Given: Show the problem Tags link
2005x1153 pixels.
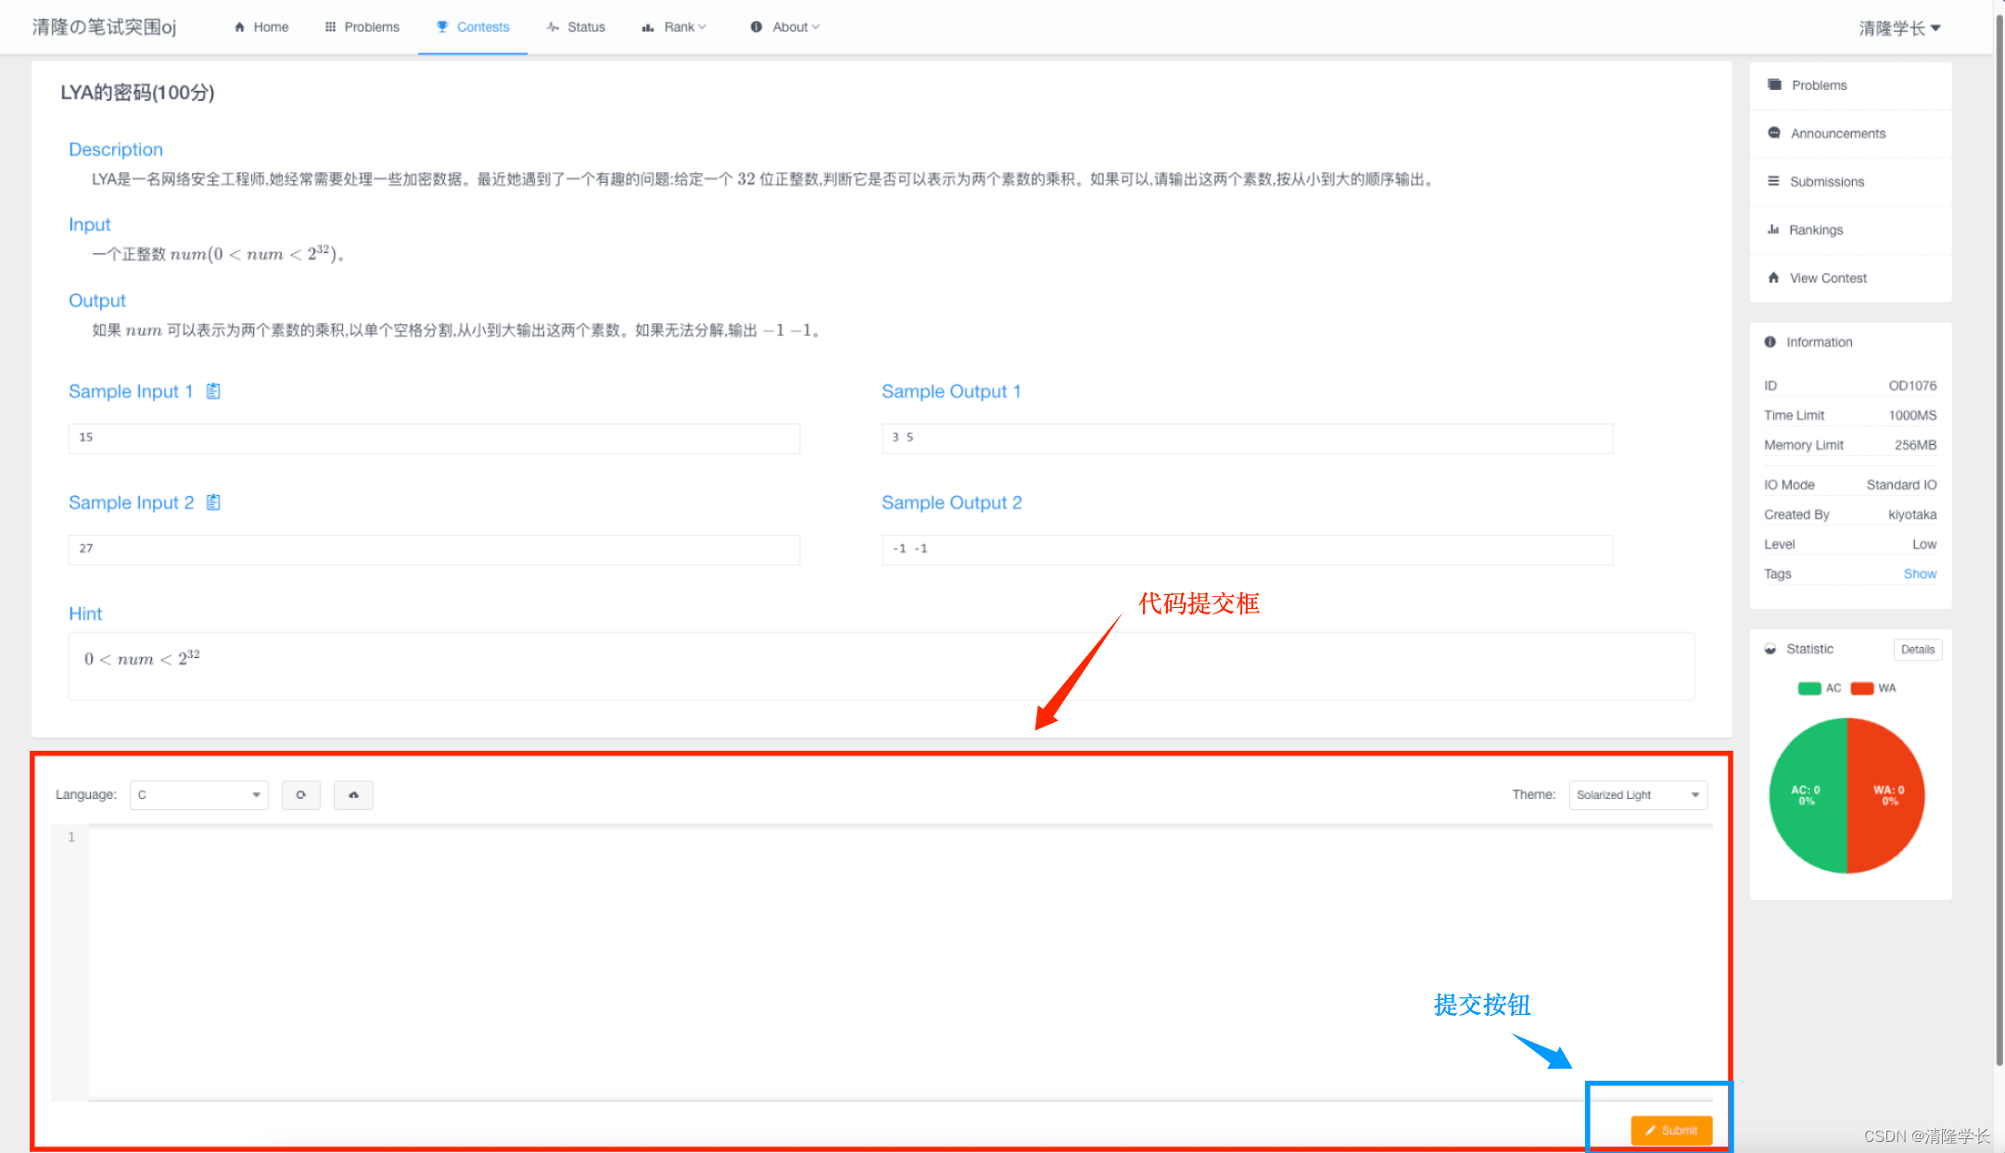Looking at the screenshot, I should 1919,574.
